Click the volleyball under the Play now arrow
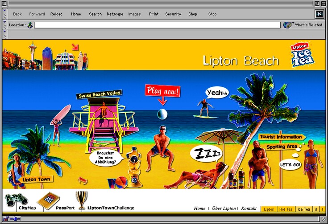This screenshot has height=224, width=328. (x=162, y=114)
